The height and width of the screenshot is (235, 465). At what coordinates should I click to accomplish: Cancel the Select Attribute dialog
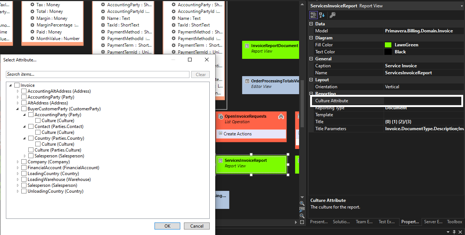197,226
